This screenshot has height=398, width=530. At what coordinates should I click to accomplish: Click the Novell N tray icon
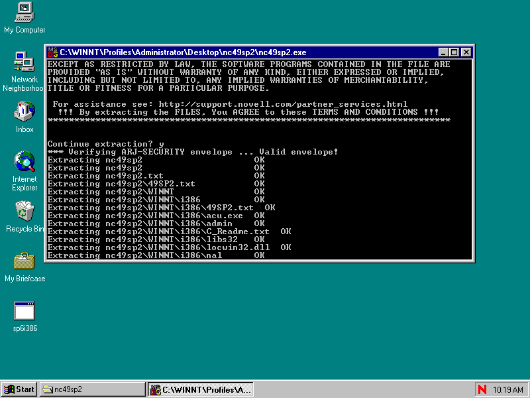(x=482, y=389)
